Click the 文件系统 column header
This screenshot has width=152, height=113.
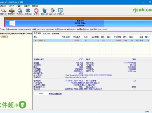(x=77, y=37)
